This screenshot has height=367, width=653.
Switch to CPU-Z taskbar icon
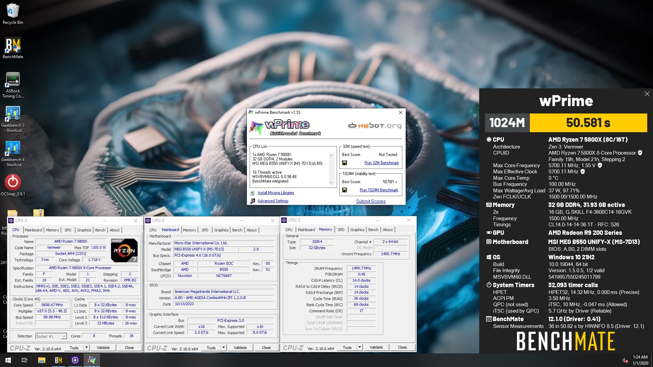[x=75, y=360]
